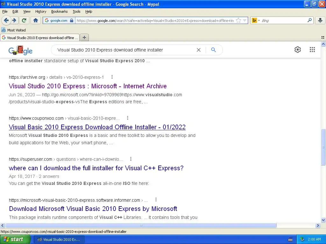Click the padlock security icon
326x244 pixels.
[72, 20]
